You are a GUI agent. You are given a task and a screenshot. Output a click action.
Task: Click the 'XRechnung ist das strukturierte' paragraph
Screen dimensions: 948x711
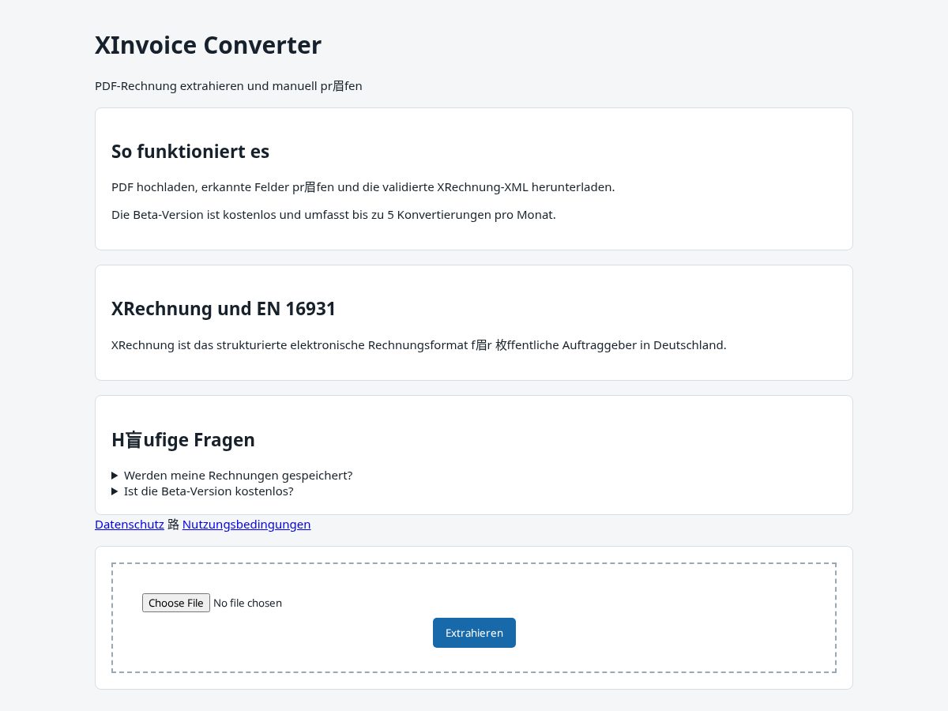pos(419,345)
